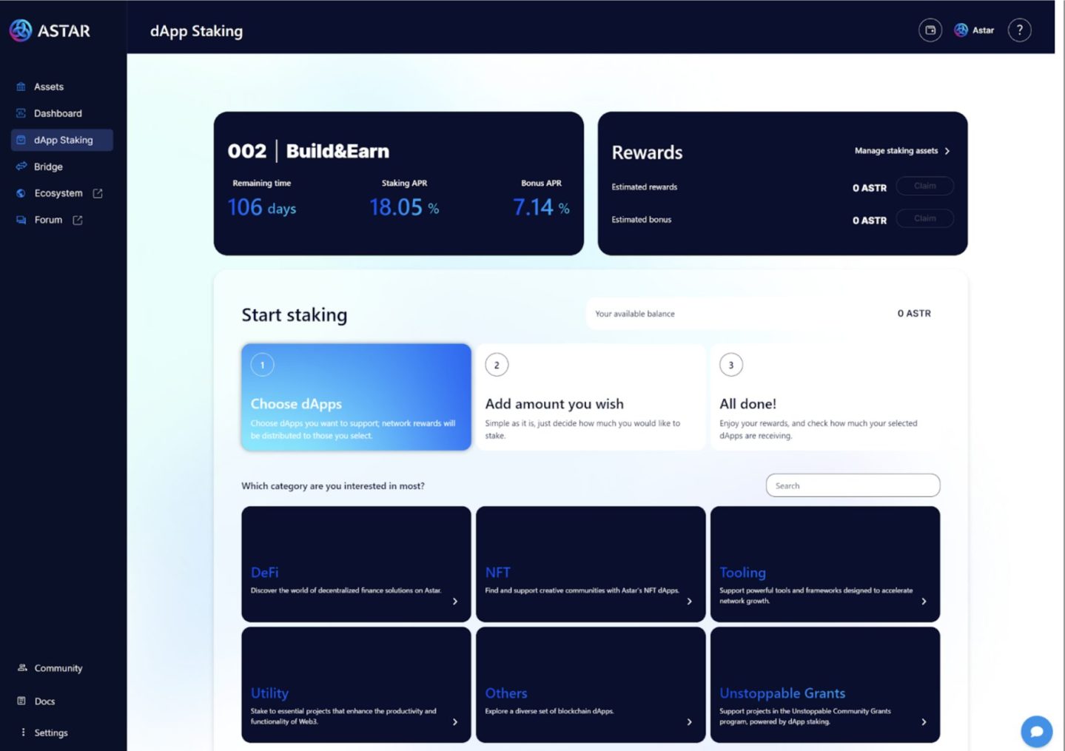The height and width of the screenshot is (751, 1065).
Task: Select step 1 Choose dApps card
Action: (356, 397)
